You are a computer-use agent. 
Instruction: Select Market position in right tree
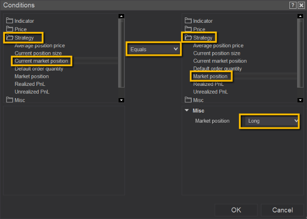pos(211,76)
